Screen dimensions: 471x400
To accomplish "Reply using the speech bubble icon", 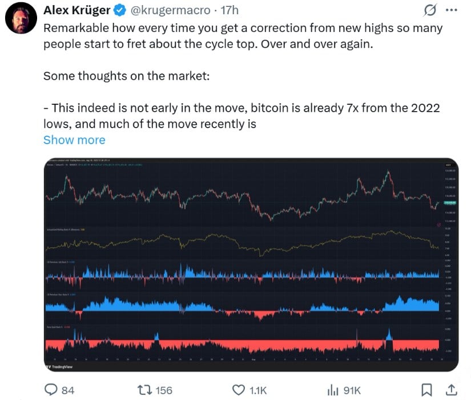I will pyautogui.click(x=51, y=390).
